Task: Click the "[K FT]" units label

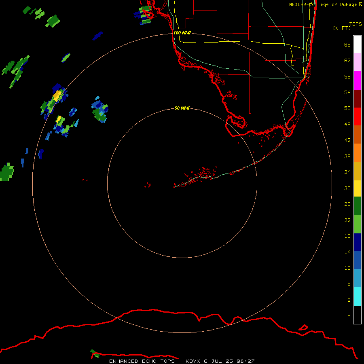Action: coord(342,28)
